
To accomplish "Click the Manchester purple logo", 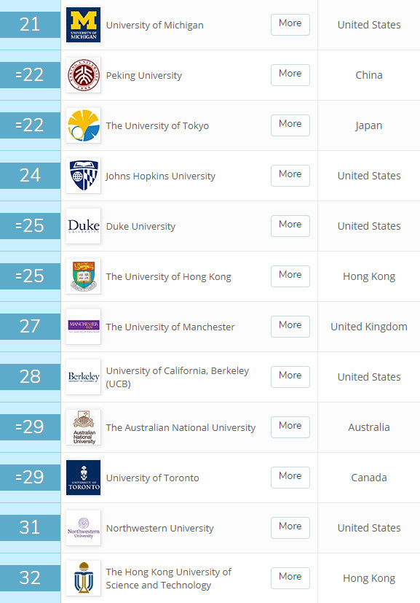I will coord(83,327).
